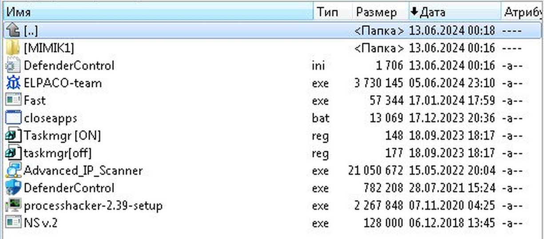This screenshot has width=544, height=239.
Task: Click the date 28.07.2021 15:24
Action: (x=452, y=188)
